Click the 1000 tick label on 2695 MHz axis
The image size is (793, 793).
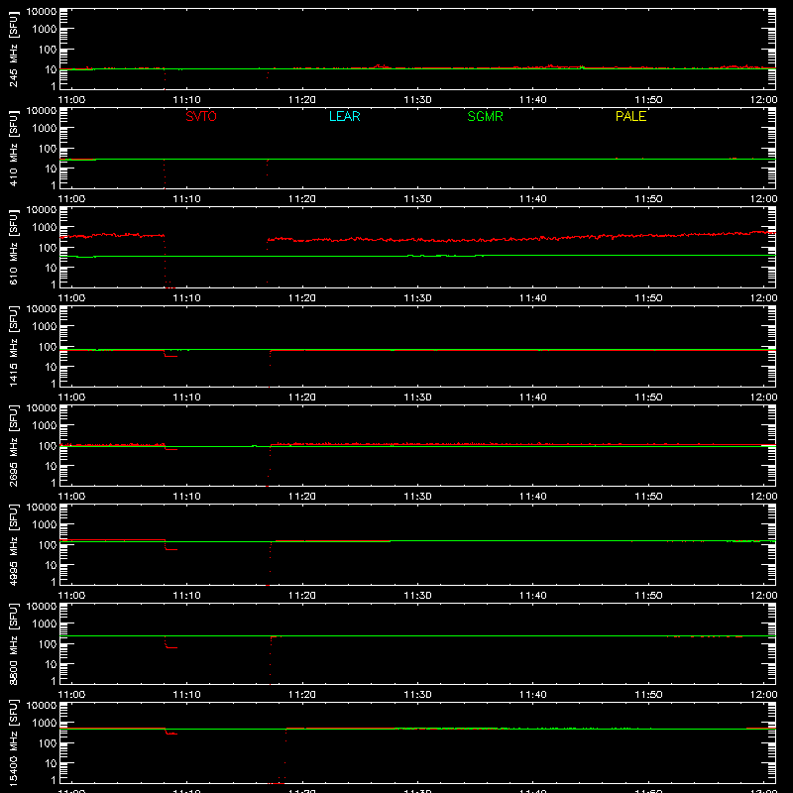pos(45,426)
